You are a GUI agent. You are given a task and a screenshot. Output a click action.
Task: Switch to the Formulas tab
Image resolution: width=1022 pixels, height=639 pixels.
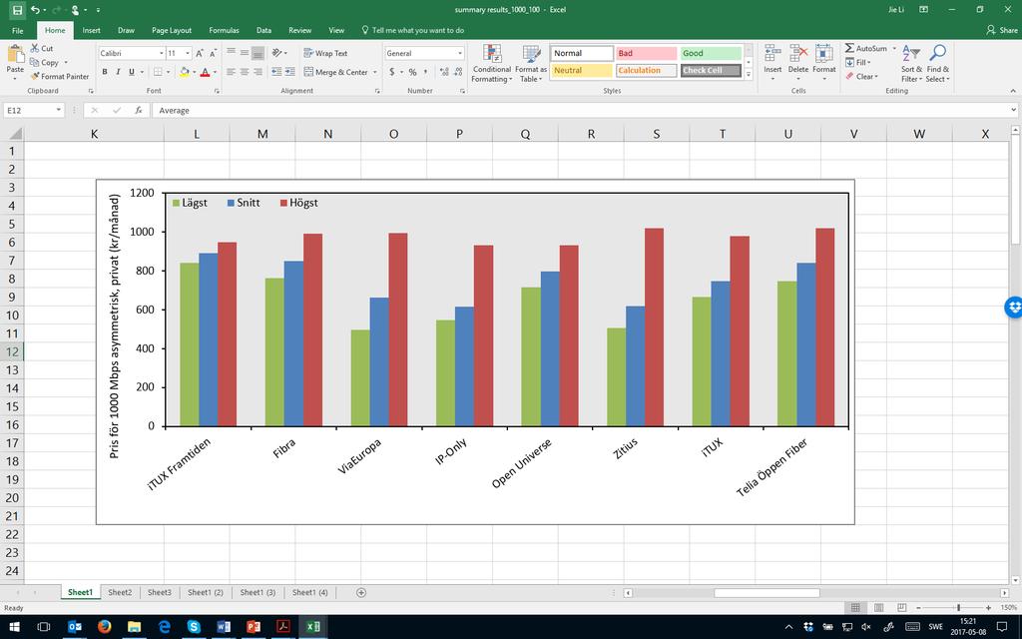click(224, 30)
